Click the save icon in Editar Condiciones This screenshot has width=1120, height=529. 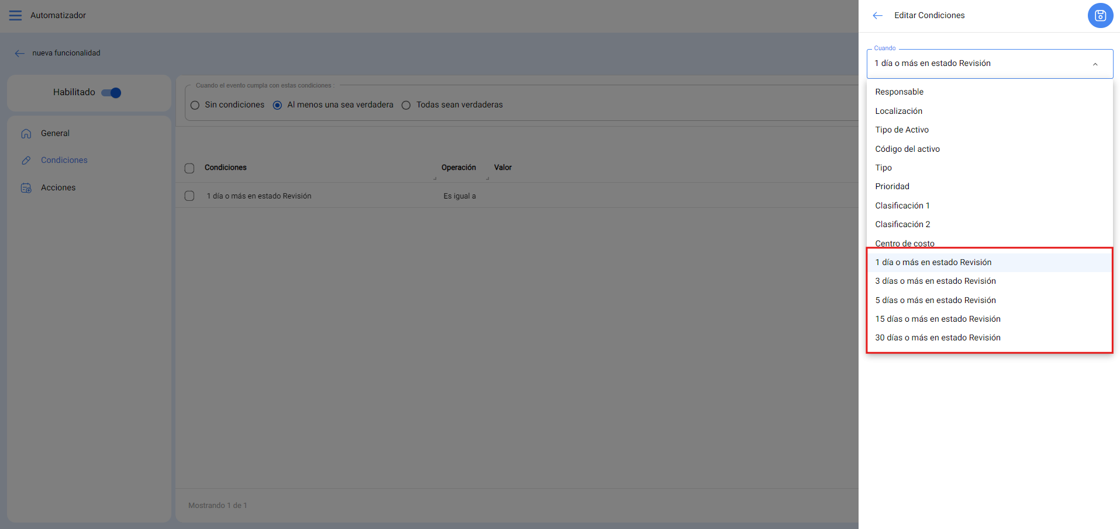(x=1100, y=16)
